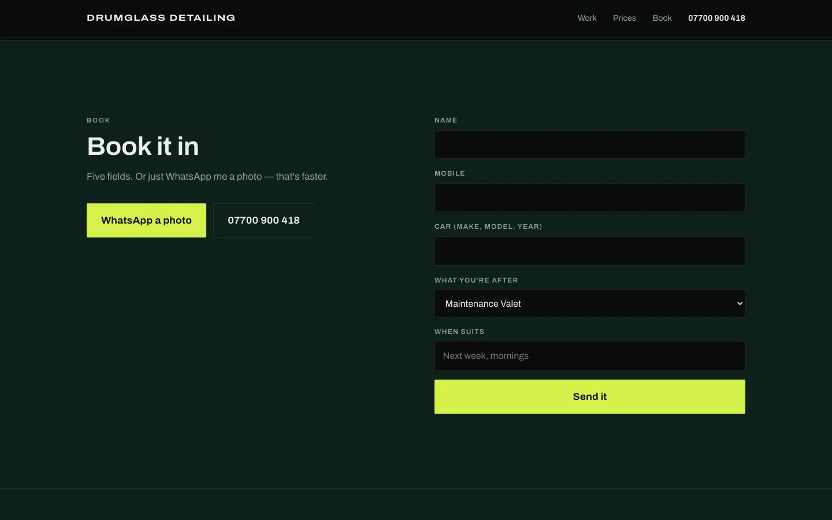Open the Book nav link
This screenshot has height=520, width=832.
(x=662, y=18)
